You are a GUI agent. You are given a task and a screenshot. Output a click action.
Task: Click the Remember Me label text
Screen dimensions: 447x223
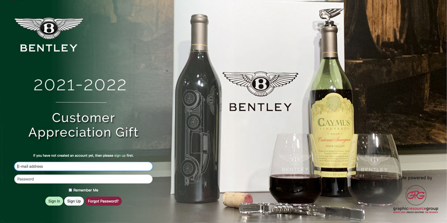(x=86, y=190)
